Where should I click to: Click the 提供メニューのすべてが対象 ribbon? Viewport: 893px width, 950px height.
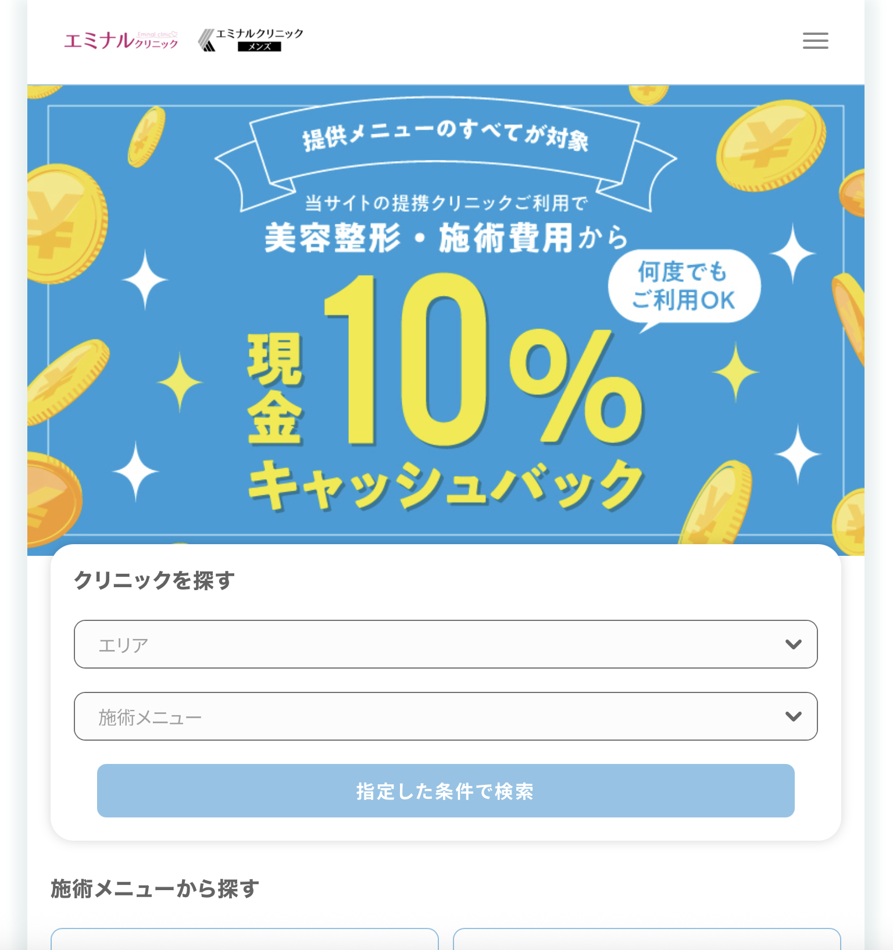[445, 137]
